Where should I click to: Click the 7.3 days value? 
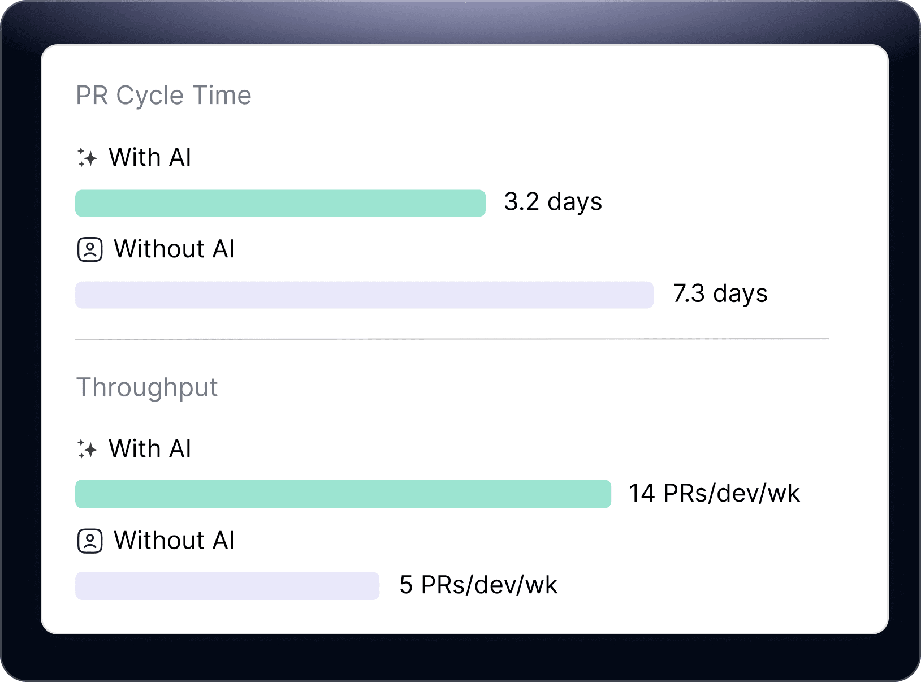720,294
